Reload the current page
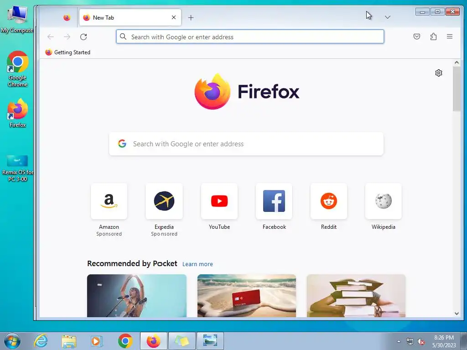Screen dimensions: 467x350 tap(83, 37)
